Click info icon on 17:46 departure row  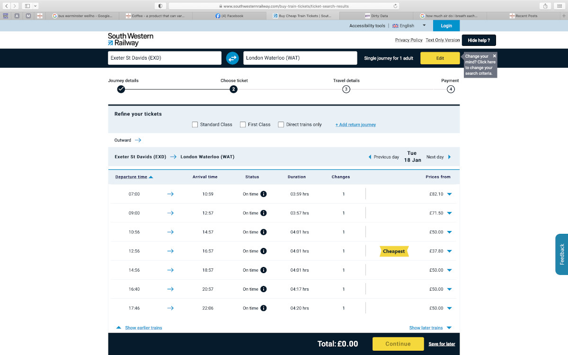(264, 308)
